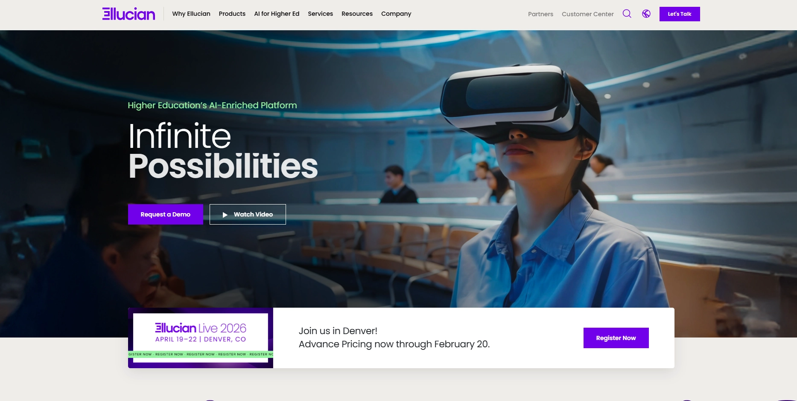The width and height of the screenshot is (797, 401).
Task: Open the Products menu
Action: (x=232, y=14)
